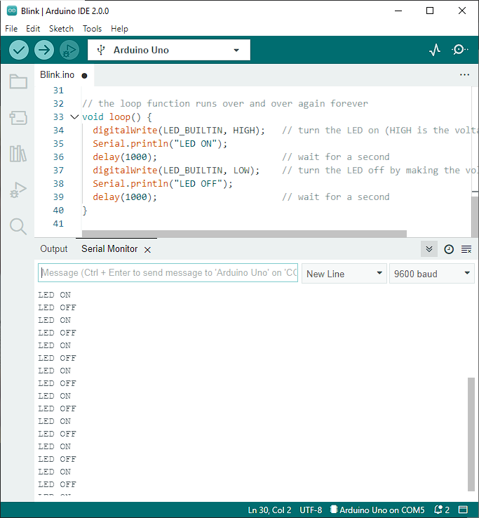Click UTF-8 encoding in status bar
Screen dimensions: 479x518
(311, 510)
